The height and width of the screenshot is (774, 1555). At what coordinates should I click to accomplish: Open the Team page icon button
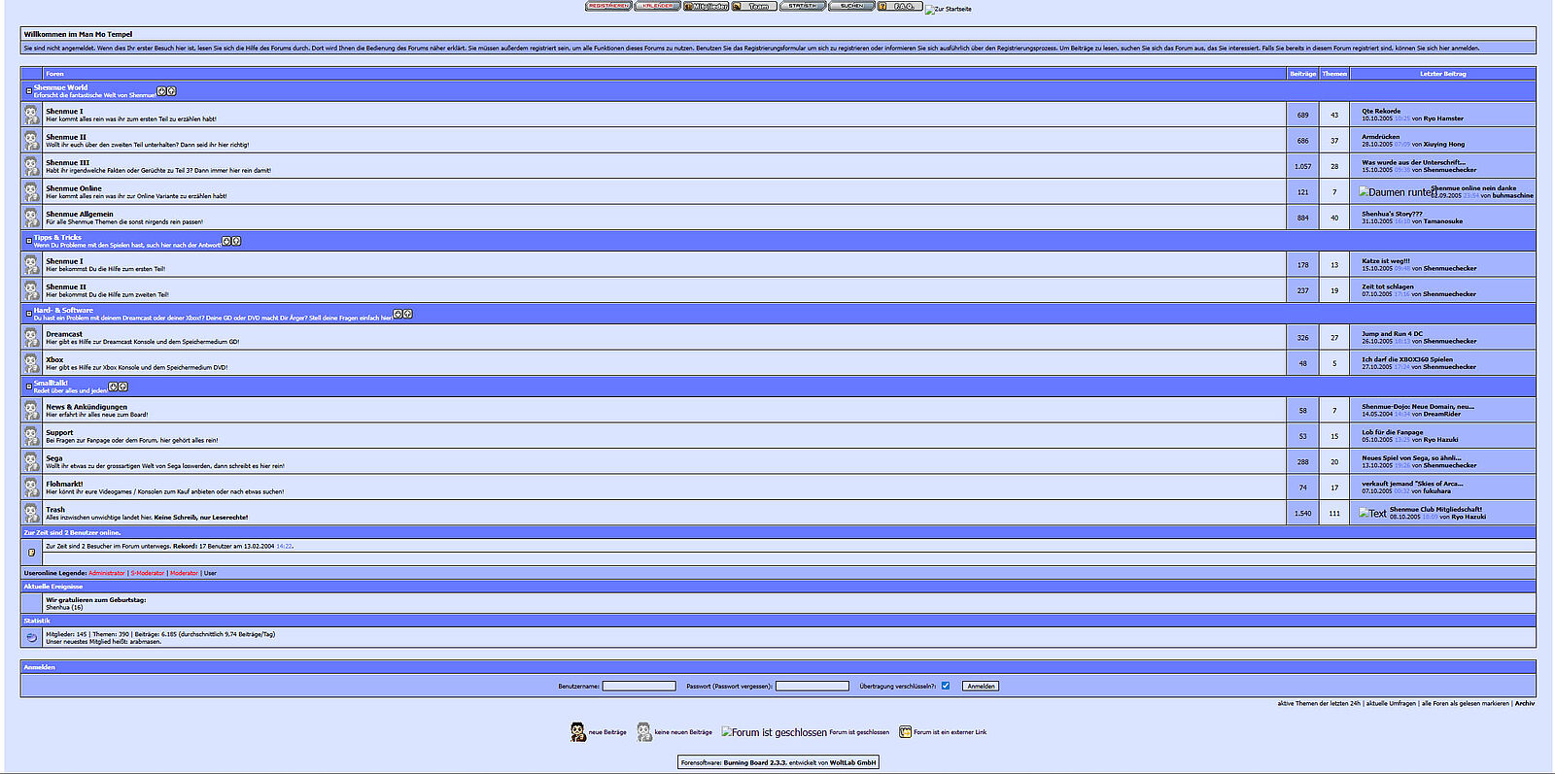click(x=753, y=6)
